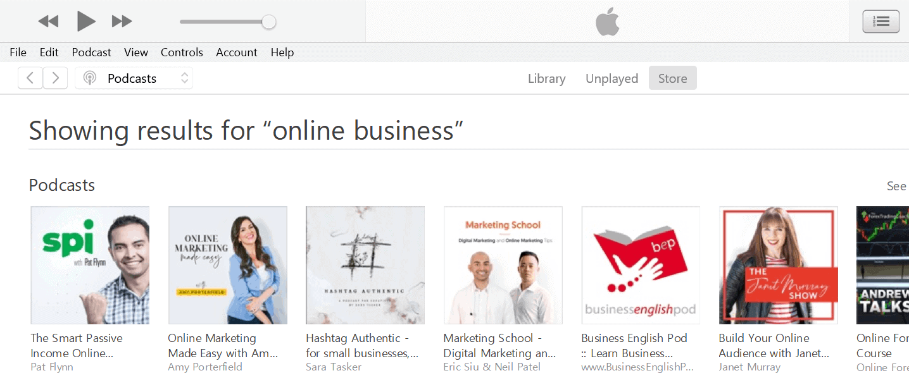
Task: Click the podcast icon in media picker
Action: (x=90, y=78)
